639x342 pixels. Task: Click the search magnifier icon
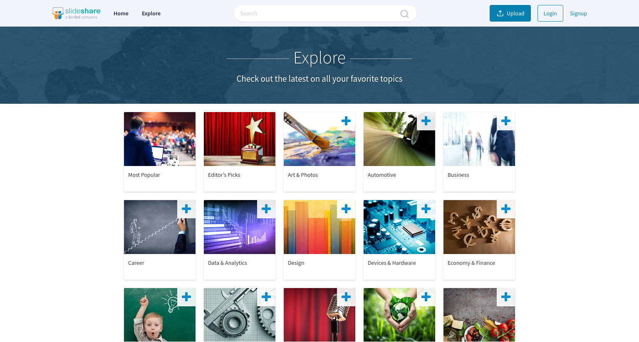[404, 14]
